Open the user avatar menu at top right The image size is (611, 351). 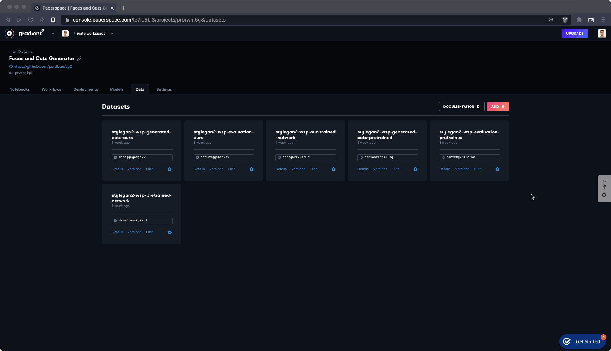pos(602,34)
